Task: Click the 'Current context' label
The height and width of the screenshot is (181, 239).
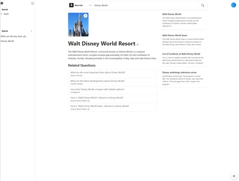Action: 77,84
